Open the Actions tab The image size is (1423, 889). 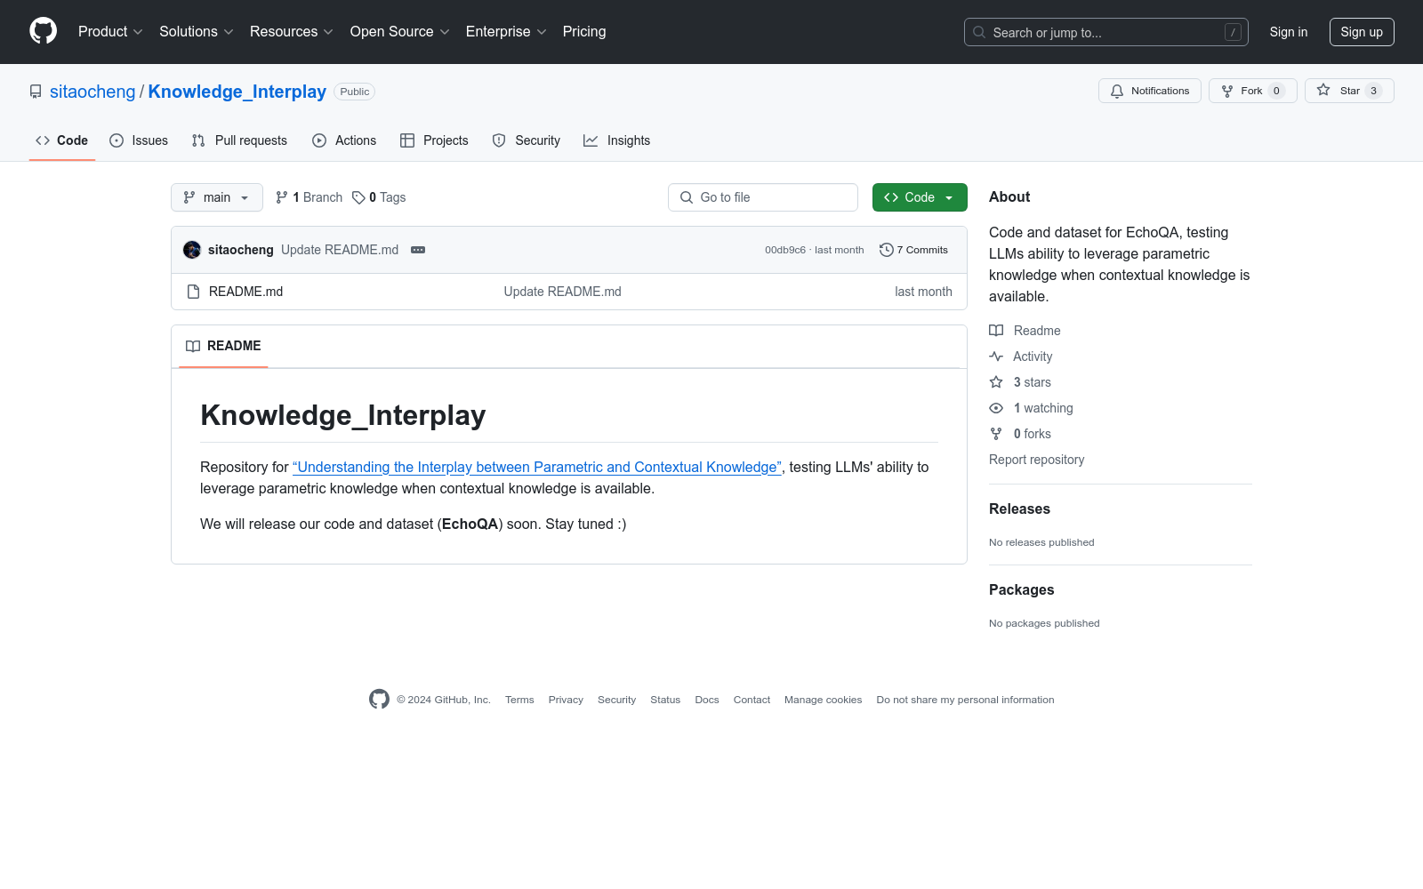click(344, 140)
